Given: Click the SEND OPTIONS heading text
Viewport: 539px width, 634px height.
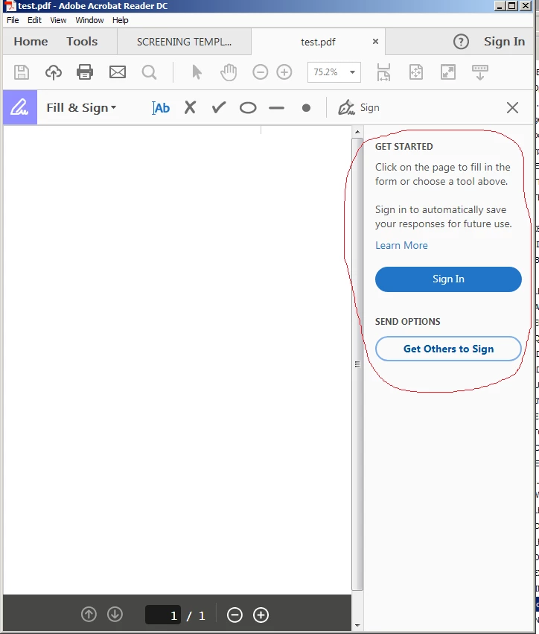Looking at the screenshot, I should [x=407, y=322].
